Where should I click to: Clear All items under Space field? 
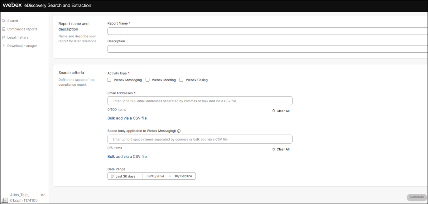[281, 149]
